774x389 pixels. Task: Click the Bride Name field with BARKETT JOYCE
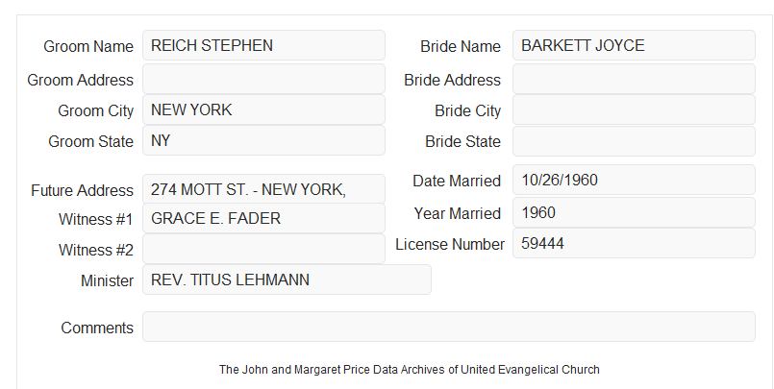click(634, 45)
